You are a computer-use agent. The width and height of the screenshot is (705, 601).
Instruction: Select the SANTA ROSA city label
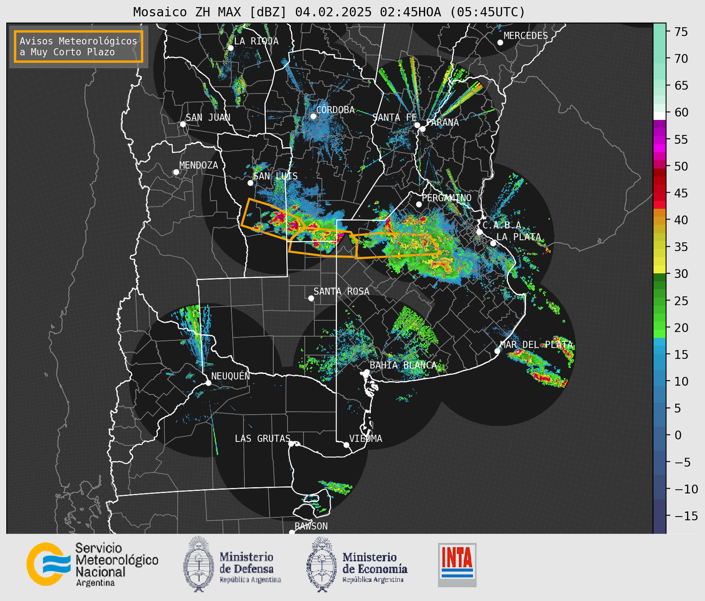coord(341,291)
